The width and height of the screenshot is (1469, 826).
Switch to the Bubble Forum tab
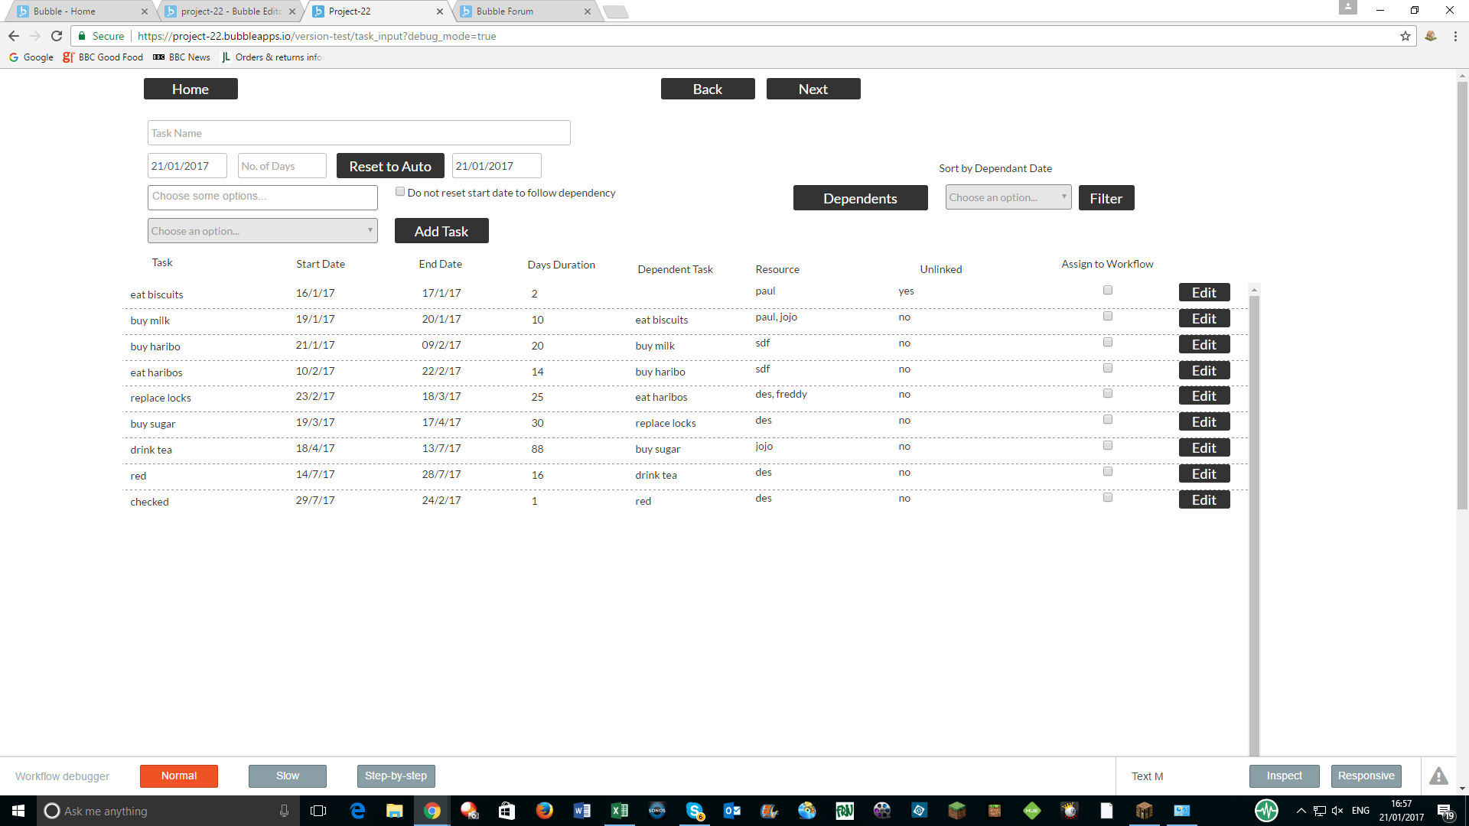(505, 11)
